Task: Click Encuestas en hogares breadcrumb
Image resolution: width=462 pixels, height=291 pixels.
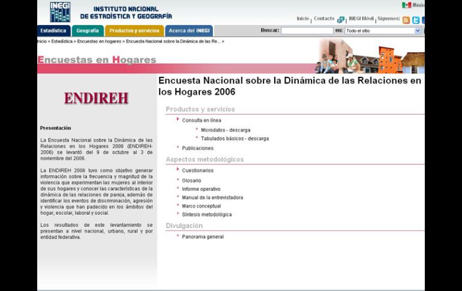Action: [99, 41]
